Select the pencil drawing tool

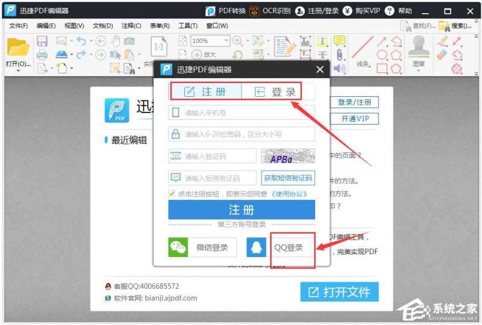pyautogui.click(x=442, y=41)
